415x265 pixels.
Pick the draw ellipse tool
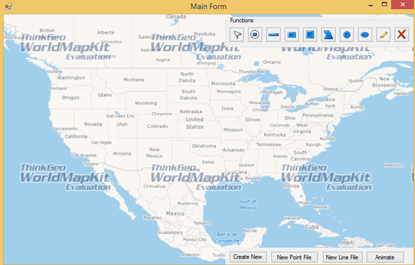365,35
